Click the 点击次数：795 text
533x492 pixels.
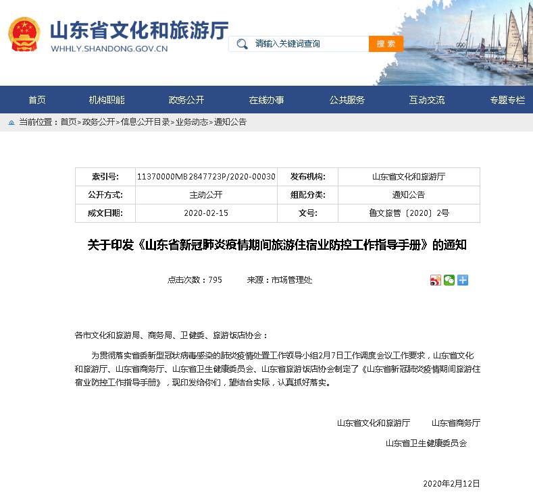point(195,280)
